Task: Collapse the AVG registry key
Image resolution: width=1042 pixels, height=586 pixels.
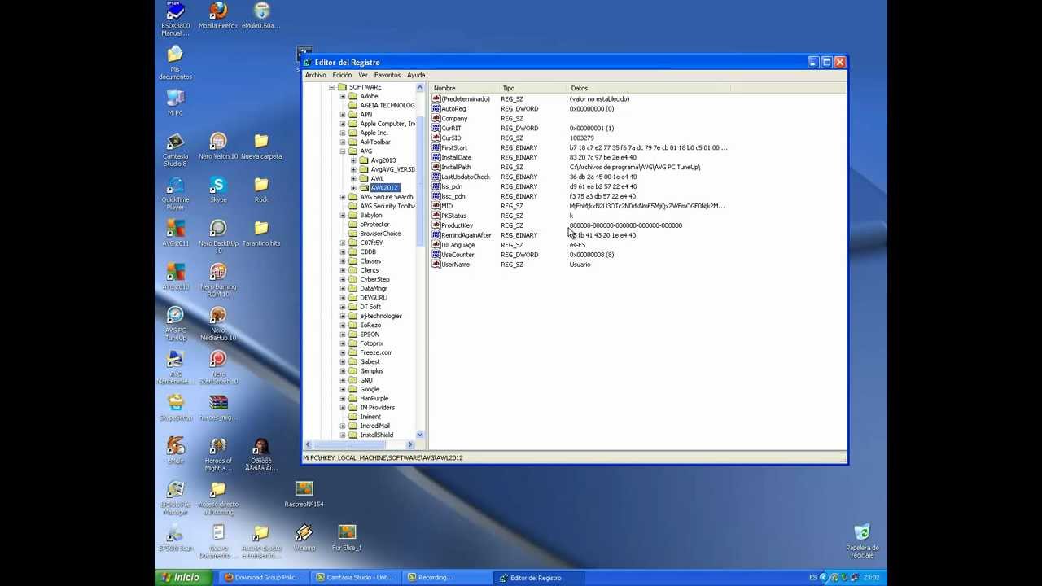Action: click(x=343, y=151)
